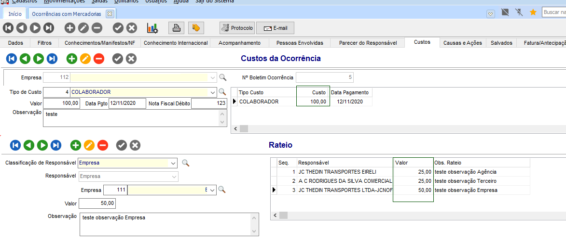The width and height of the screenshot is (566, 241).
Task: Delete occurrence with main toolbar minus
Action: click(97, 28)
